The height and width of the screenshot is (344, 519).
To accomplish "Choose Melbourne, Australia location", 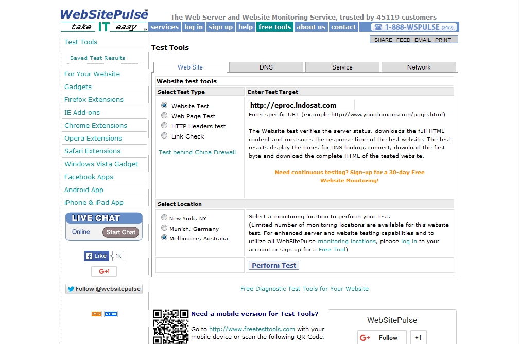I will click(164, 238).
